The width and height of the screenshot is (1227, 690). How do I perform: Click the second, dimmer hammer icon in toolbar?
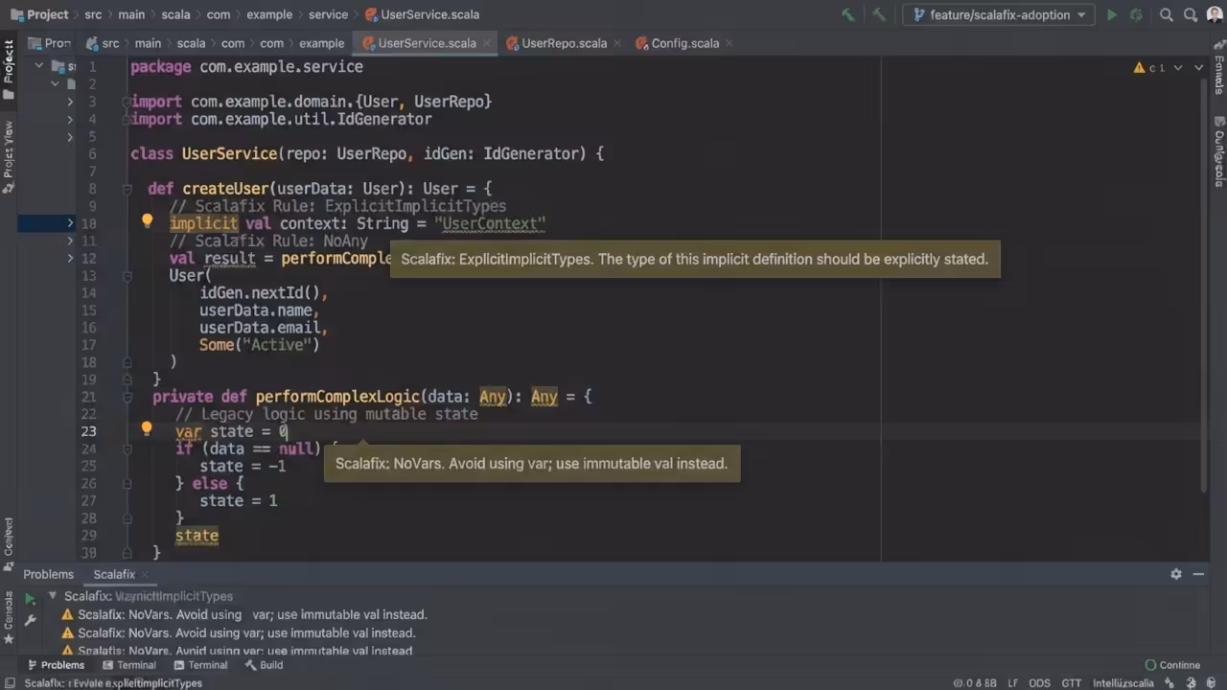pyautogui.click(x=879, y=14)
